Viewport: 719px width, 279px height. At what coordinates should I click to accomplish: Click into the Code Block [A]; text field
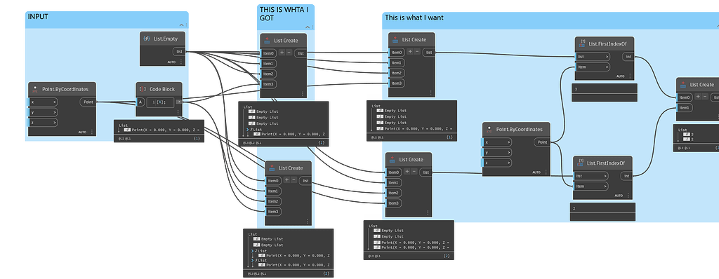tap(160, 102)
